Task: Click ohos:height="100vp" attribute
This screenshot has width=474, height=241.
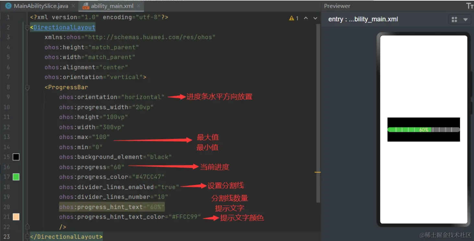Action: click(93, 117)
